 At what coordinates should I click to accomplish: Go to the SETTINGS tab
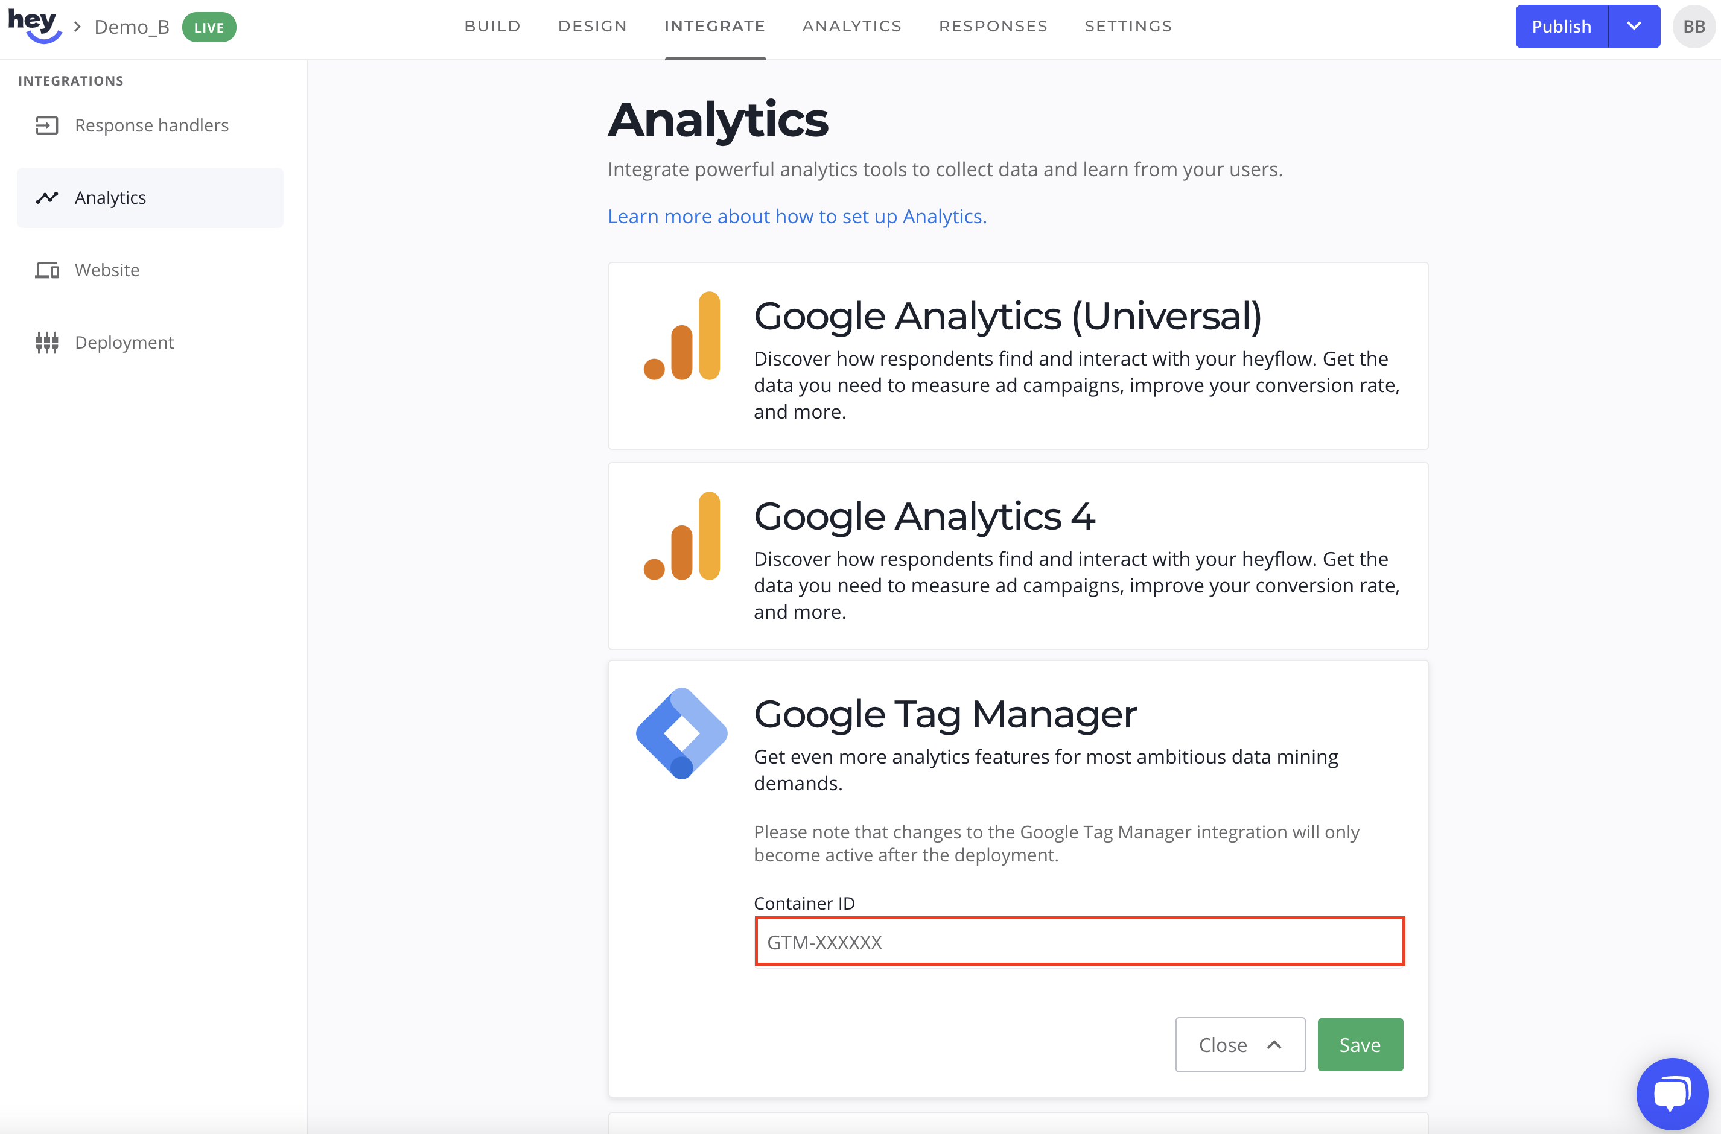tap(1128, 26)
